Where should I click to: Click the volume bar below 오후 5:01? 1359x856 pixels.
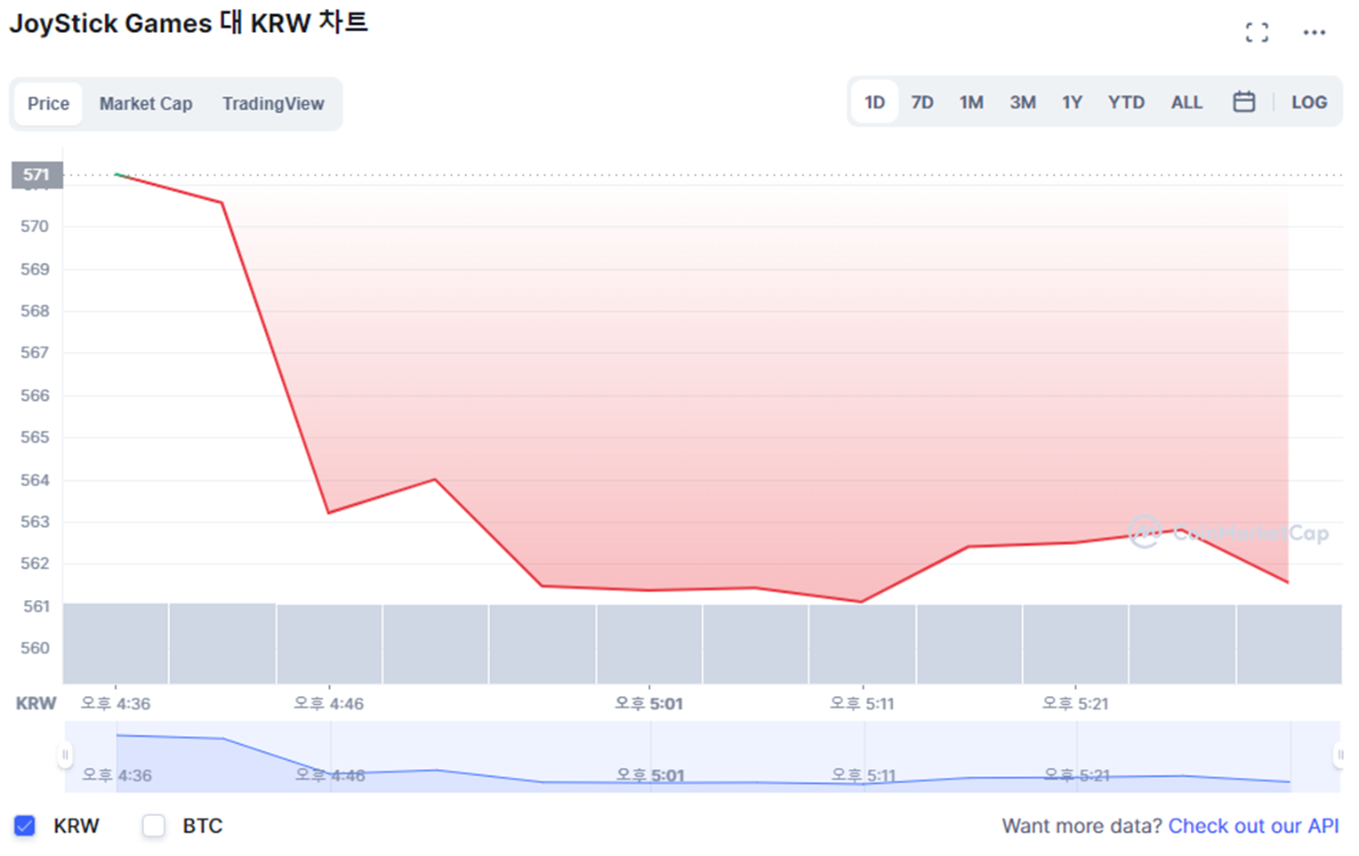649,644
